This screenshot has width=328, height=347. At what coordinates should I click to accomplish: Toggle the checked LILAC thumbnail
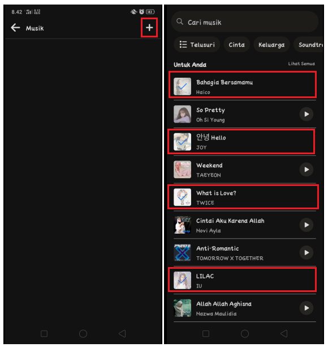(182, 280)
